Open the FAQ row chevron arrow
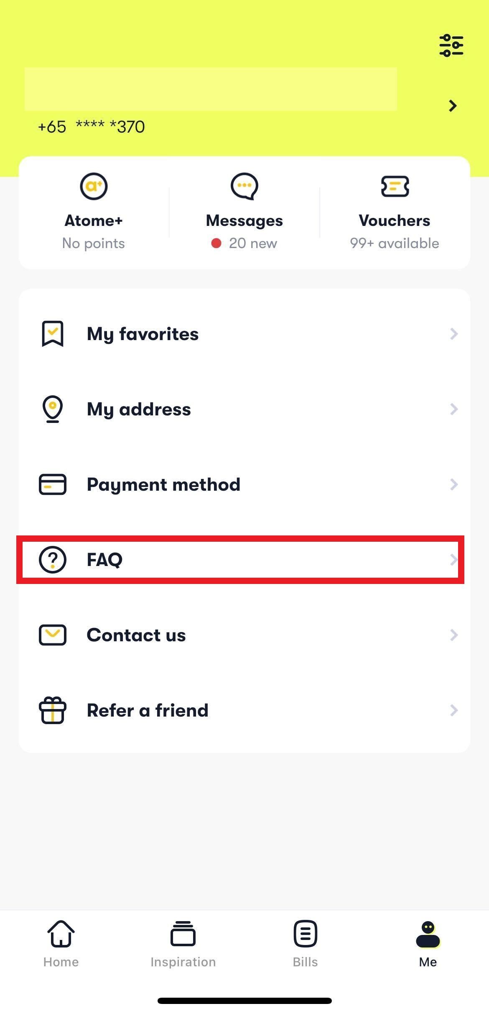 tap(454, 560)
